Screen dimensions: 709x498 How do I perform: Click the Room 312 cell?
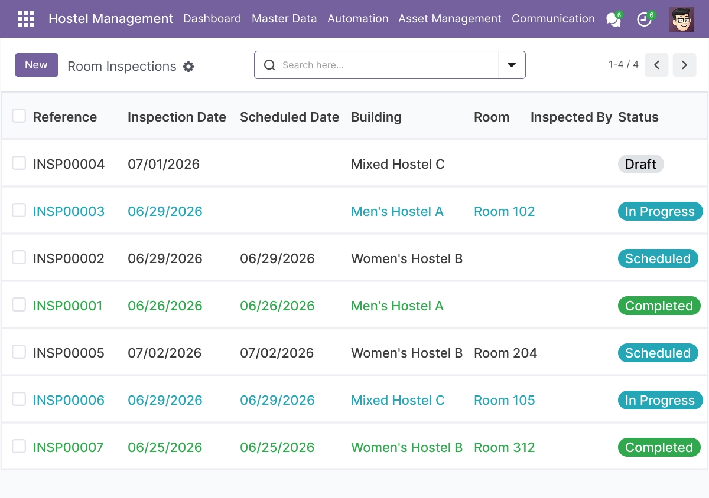click(504, 447)
